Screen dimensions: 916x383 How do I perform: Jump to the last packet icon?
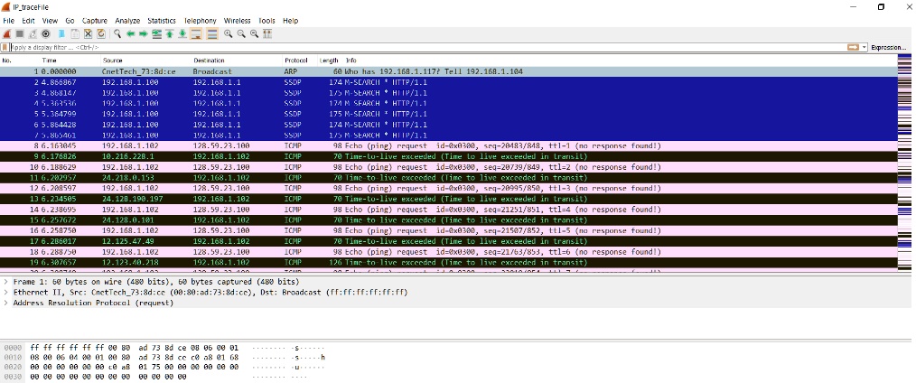pos(183,33)
